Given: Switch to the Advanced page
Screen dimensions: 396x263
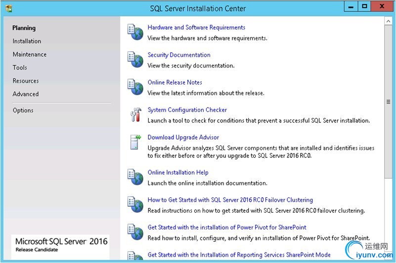Looking at the screenshot, I should [x=26, y=94].
